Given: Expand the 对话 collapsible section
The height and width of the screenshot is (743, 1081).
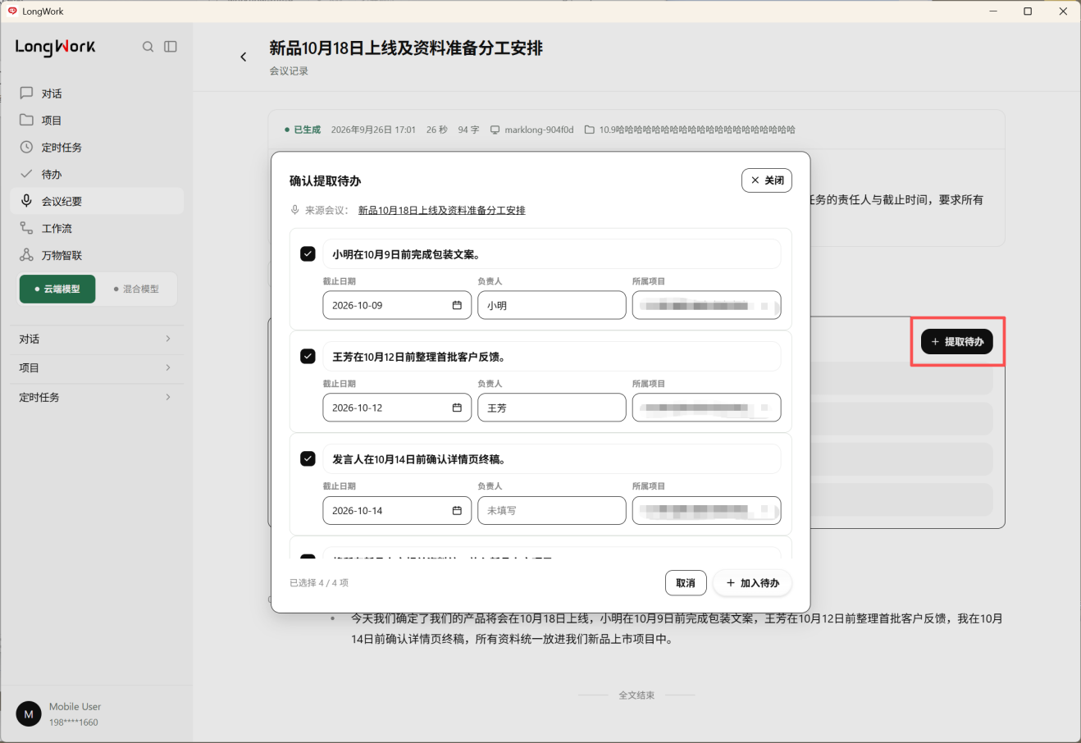Looking at the screenshot, I should click(x=97, y=339).
